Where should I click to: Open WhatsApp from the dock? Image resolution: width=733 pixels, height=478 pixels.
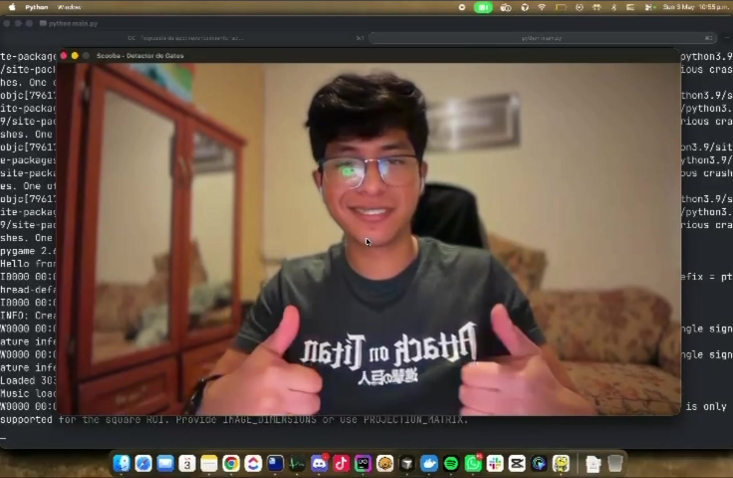pos(473,463)
